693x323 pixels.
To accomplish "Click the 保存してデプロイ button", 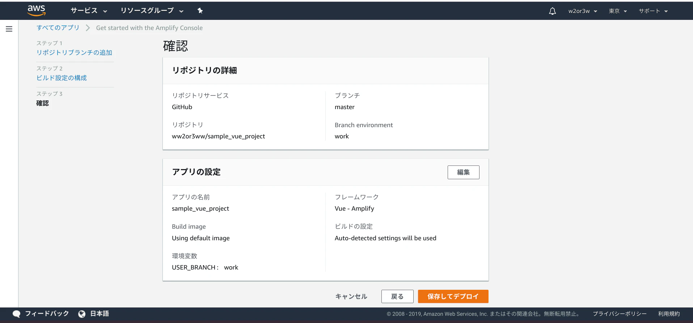I will (x=453, y=297).
